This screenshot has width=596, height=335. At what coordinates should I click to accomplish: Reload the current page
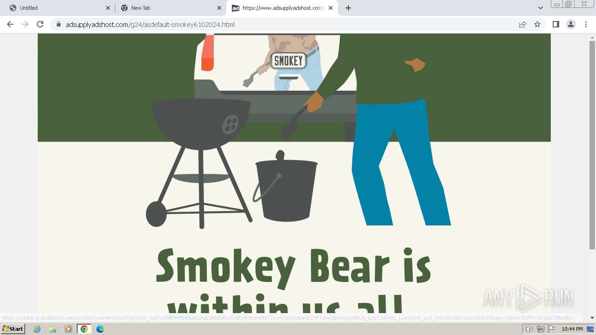pyautogui.click(x=40, y=24)
